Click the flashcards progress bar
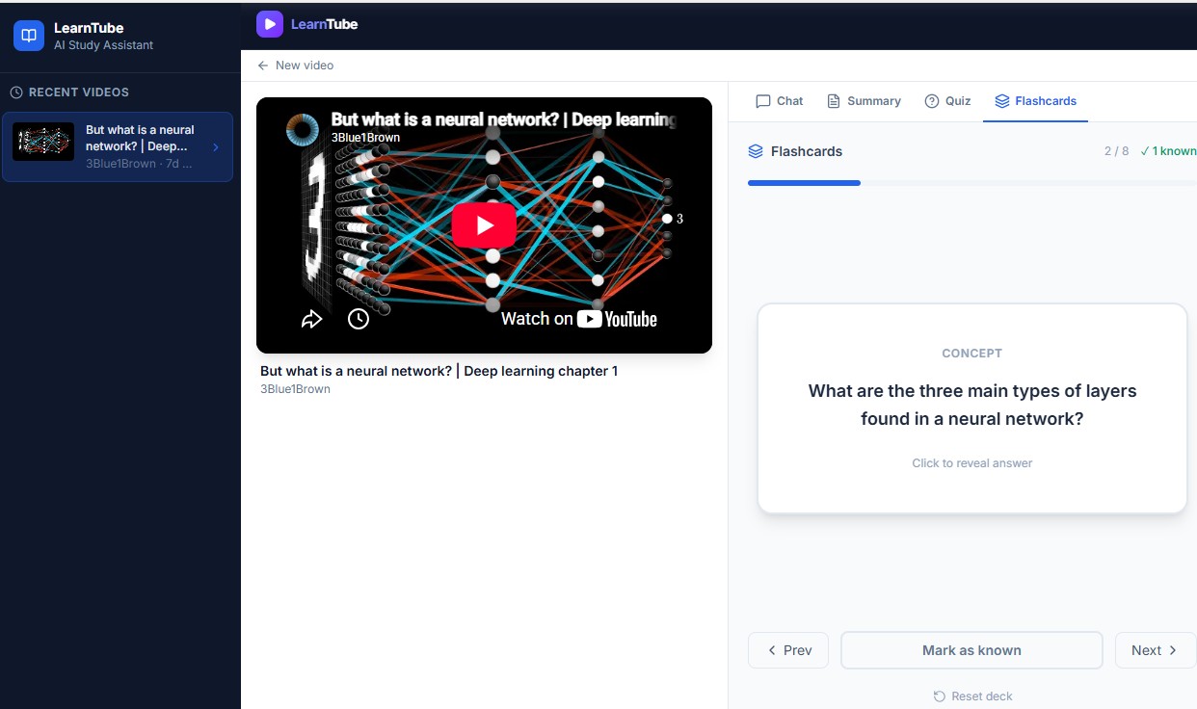This screenshot has width=1197, height=709. 971,183
